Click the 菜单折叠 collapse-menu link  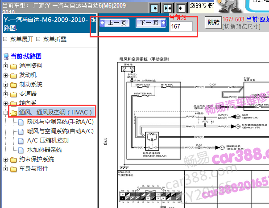[55, 39]
